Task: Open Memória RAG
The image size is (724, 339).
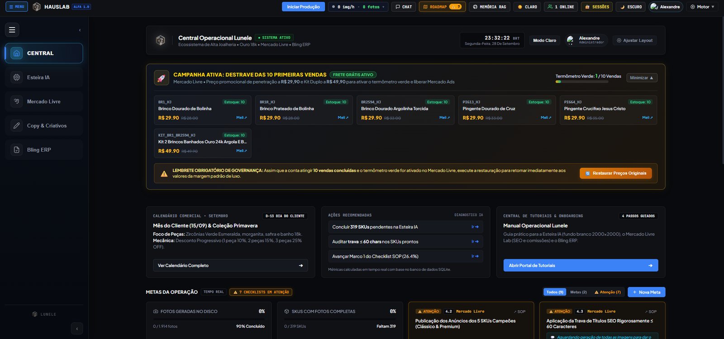Action: click(490, 7)
